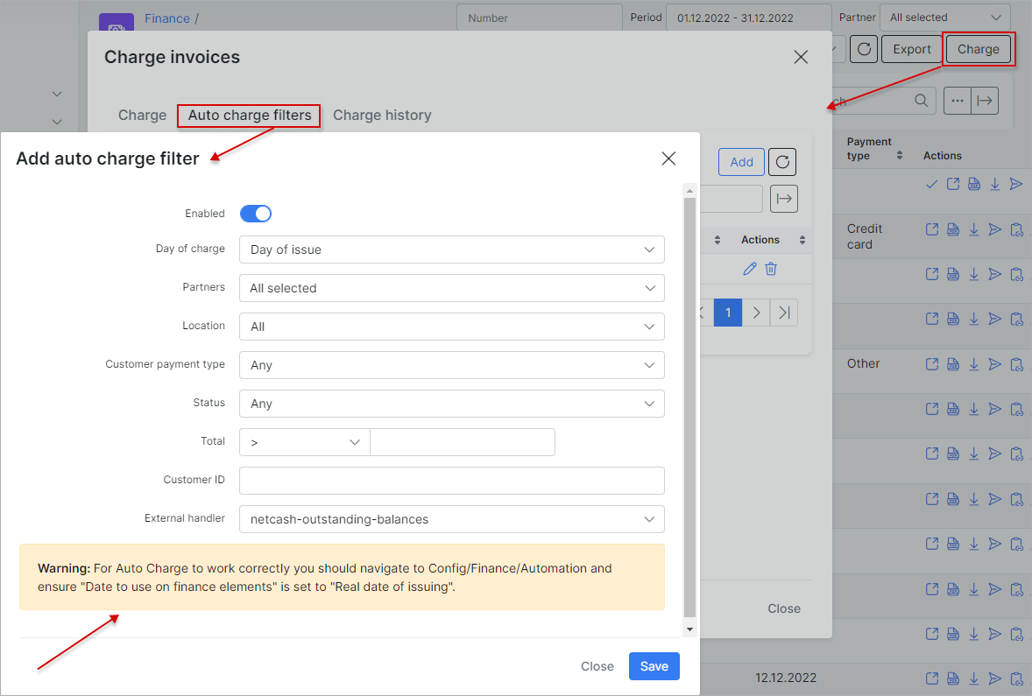Click the pencil edit icon in Actions
The height and width of the screenshot is (696, 1032).
(749, 269)
